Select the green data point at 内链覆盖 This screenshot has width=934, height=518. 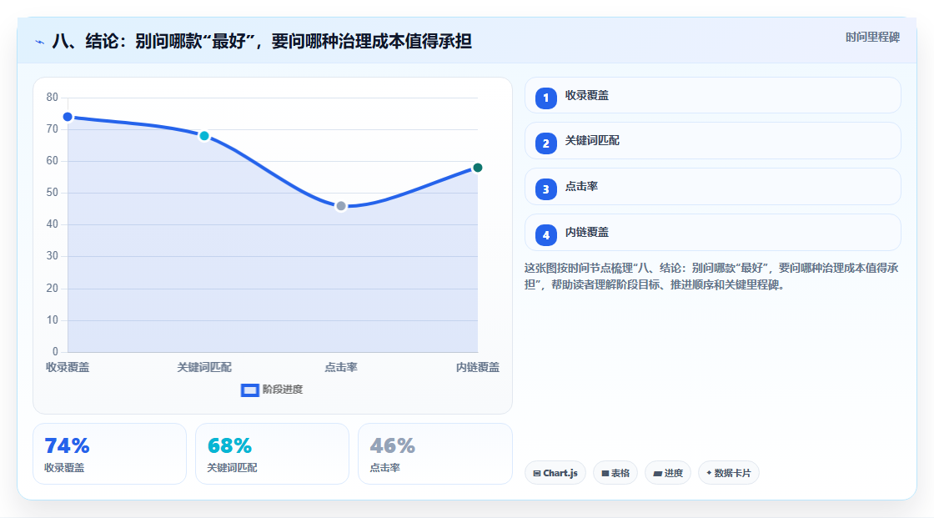click(x=477, y=168)
